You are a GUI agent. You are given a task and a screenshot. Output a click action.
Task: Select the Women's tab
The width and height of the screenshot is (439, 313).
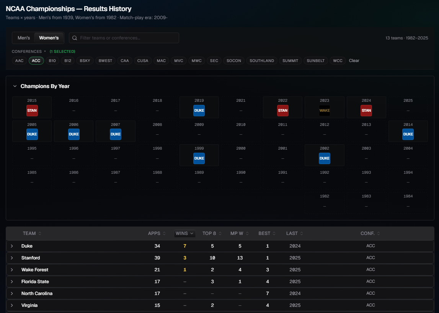coord(49,38)
